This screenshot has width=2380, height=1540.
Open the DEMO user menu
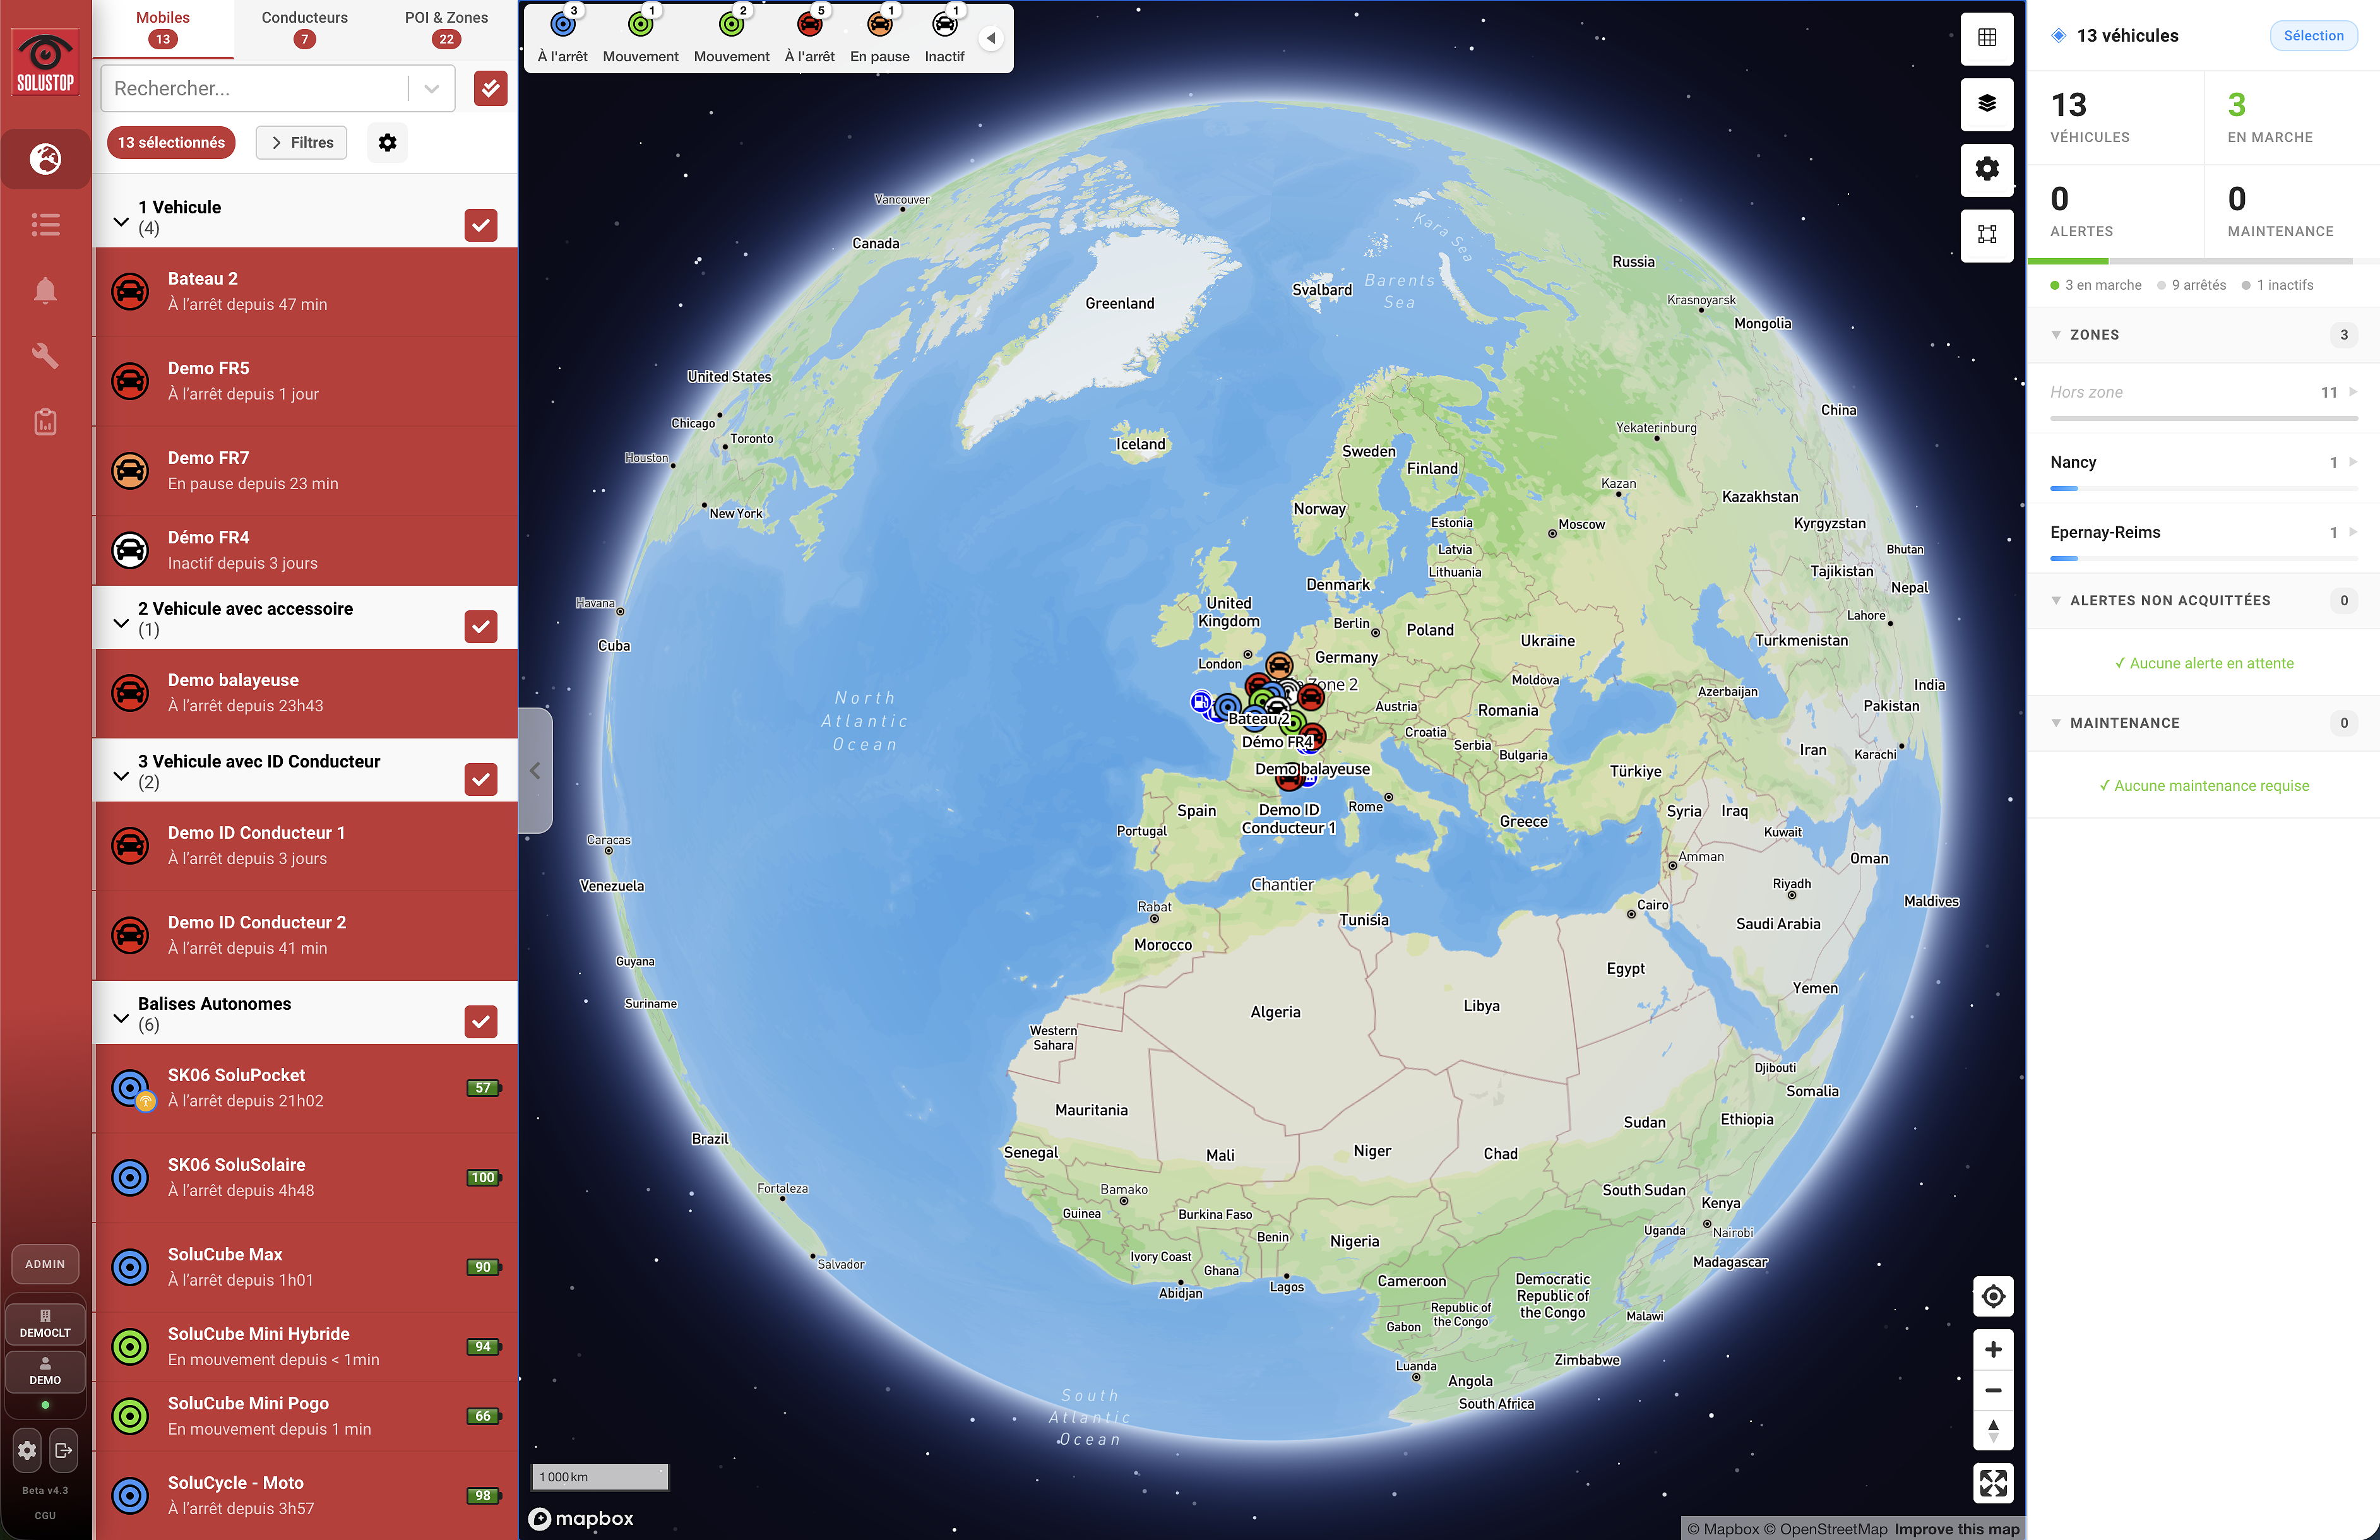(45, 1371)
